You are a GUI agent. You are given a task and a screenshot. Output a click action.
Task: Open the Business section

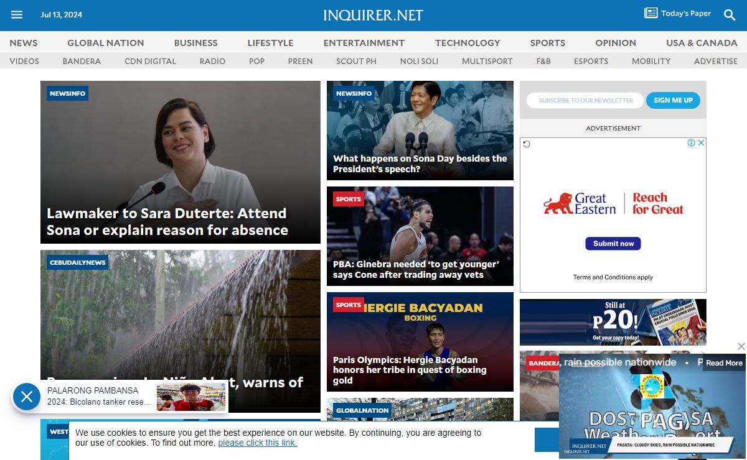tap(195, 43)
